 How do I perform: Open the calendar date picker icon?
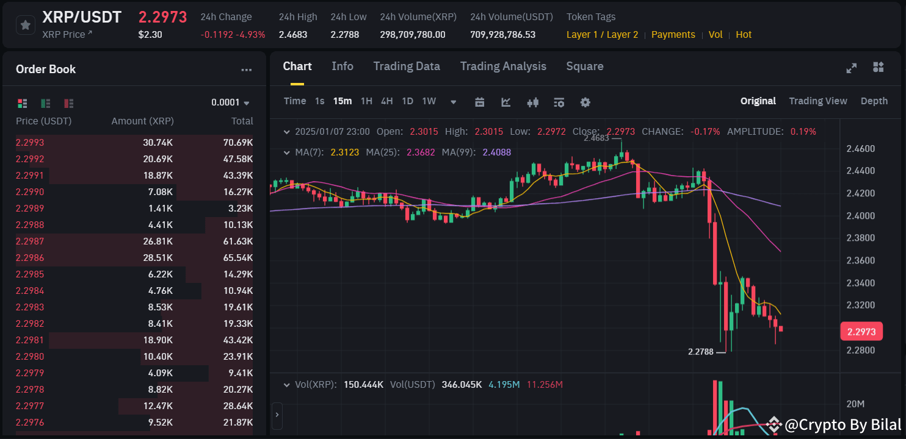tap(479, 102)
